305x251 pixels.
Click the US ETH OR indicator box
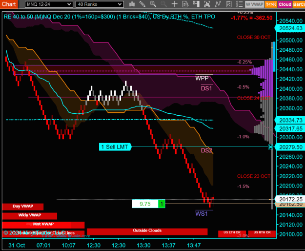pos(232,234)
